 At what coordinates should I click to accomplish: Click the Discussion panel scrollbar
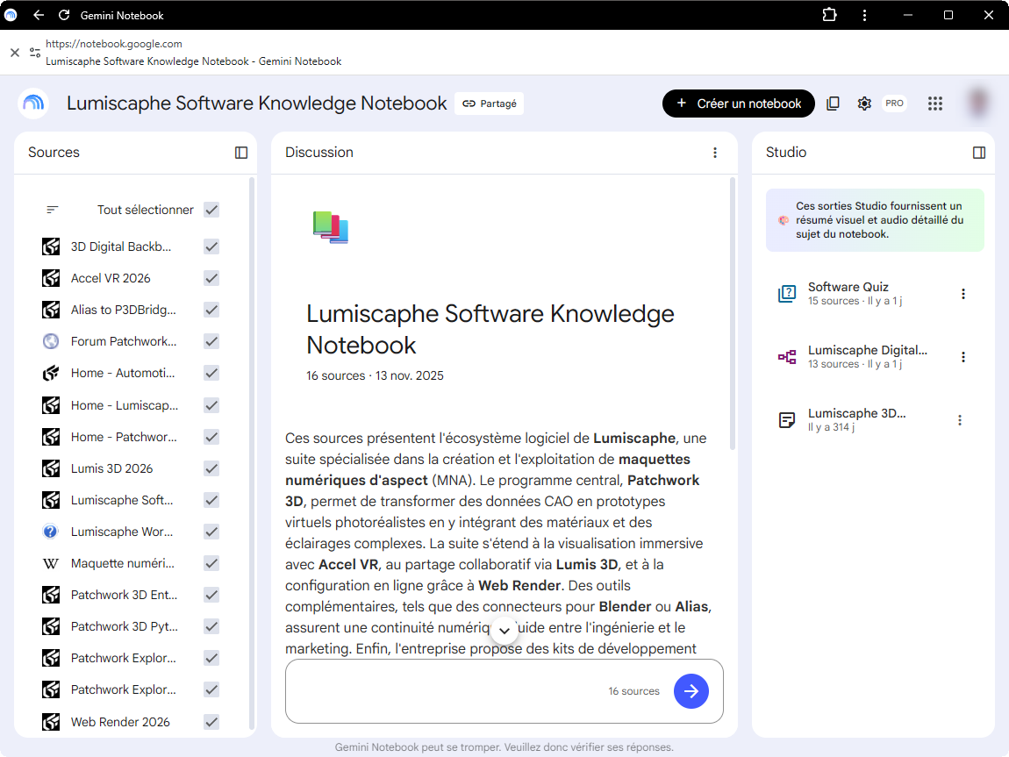733,315
